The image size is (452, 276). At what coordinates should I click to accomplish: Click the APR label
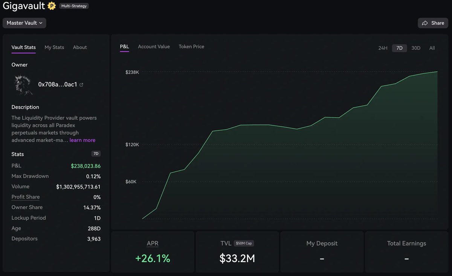[x=153, y=243]
